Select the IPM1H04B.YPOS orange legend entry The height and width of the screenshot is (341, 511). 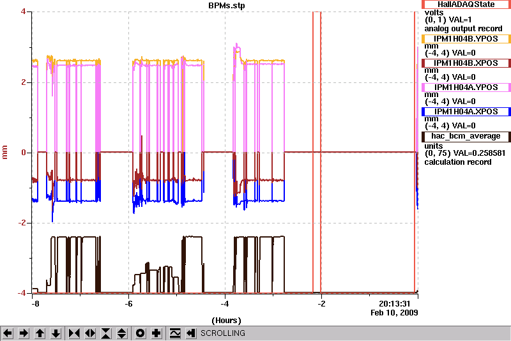[466, 39]
